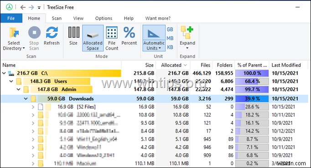Click the 466,129 files cell
This screenshot has width=311, height=168.
[x=202, y=73]
